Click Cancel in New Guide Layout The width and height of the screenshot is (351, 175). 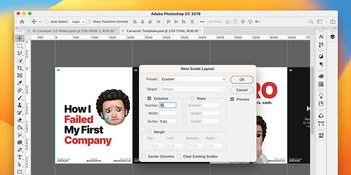click(242, 90)
